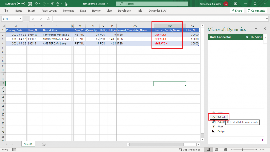Viewport: 270px width, 152px height.
Task: Click the camera screenshot icon
Action: tap(53, 4)
